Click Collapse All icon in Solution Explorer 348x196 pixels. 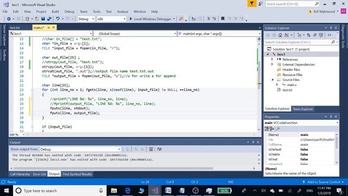[315, 35]
